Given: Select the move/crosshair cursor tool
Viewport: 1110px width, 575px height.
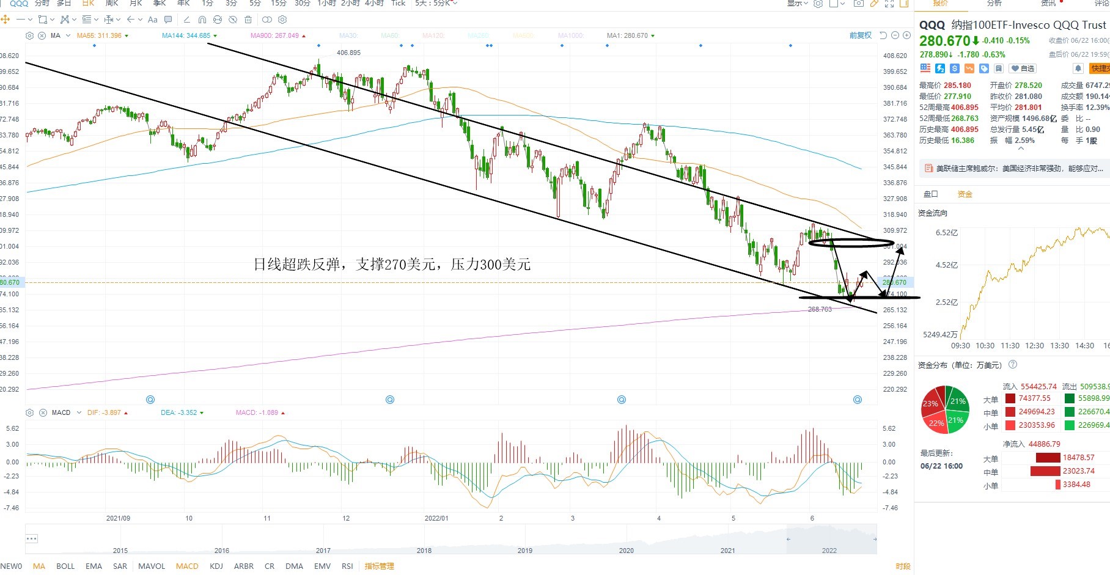Looking at the screenshot, I should click(x=6, y=20).
